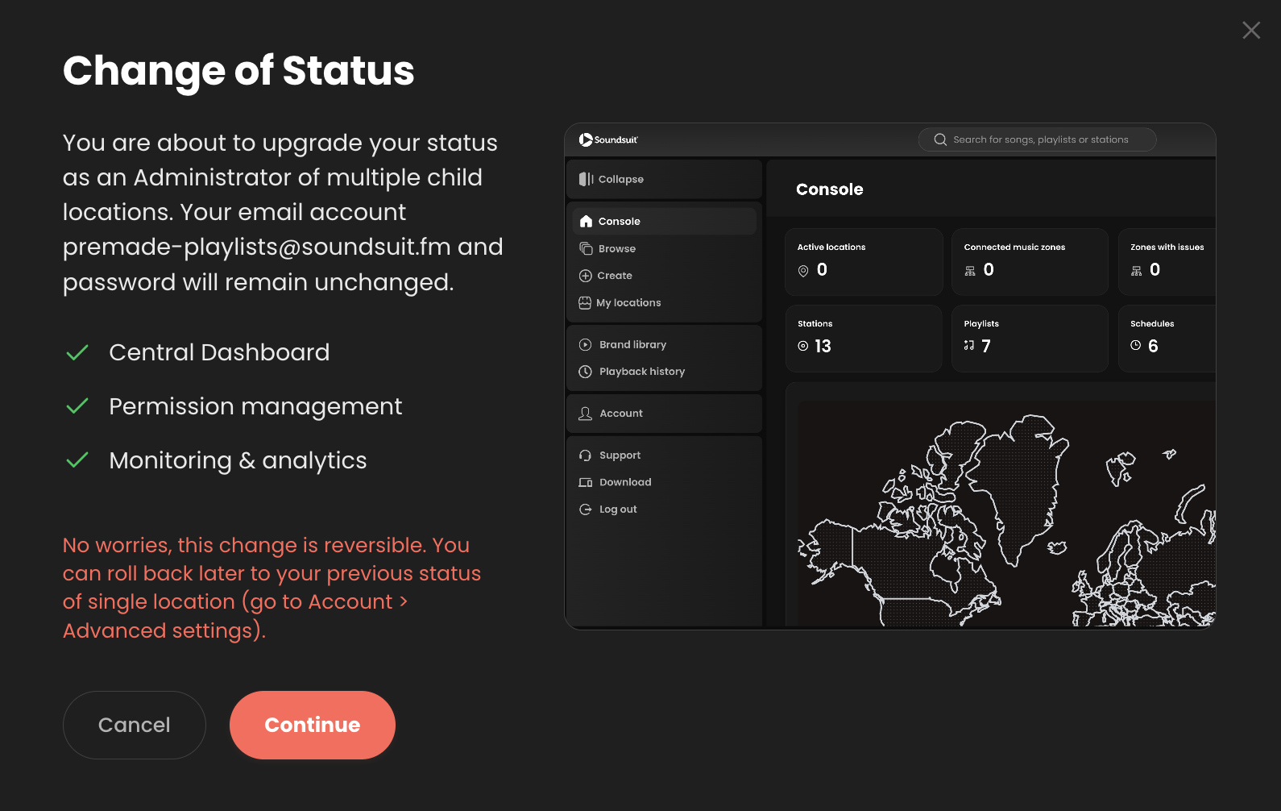Viewport: 1281px width, 811px height.
Task: Click the Playback history clock icon
Action: tap(586, 372)
